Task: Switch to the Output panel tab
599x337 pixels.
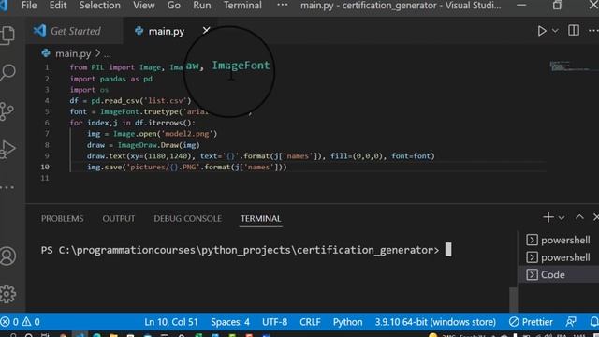Action: pos(119,218)
